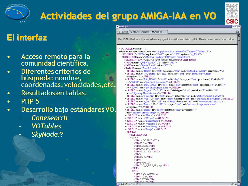Viewport: 248px width, 186px height.
Task: Expand the first collapsed toolbar arrow
Action: point(118,29)
